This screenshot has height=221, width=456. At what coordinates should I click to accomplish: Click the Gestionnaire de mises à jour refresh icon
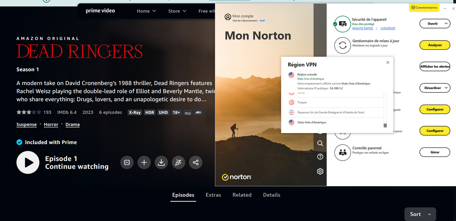(342, 45)
